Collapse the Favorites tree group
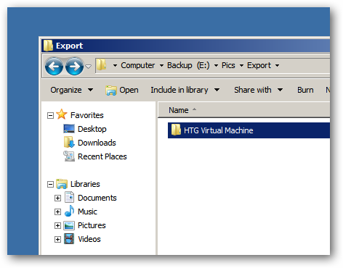 [x=50, y=115]
